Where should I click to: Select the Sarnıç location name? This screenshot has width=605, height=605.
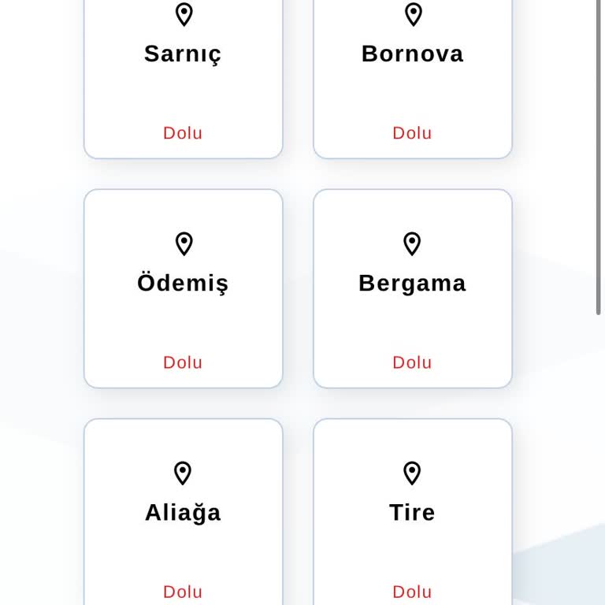[x=183, y=54]
